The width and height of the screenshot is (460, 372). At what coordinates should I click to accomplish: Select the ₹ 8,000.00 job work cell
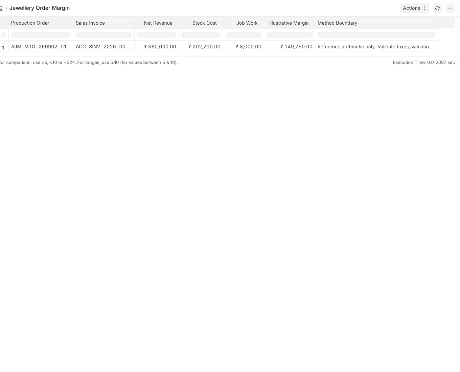tap(244, 47)
